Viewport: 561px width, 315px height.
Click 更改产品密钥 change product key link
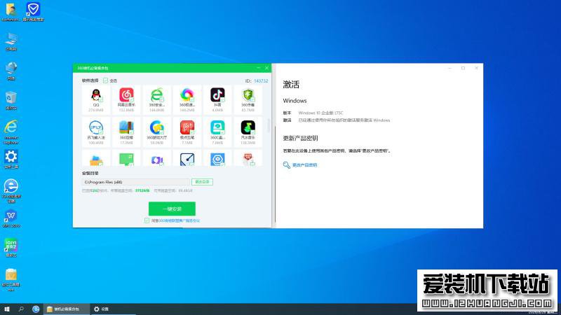304,165
